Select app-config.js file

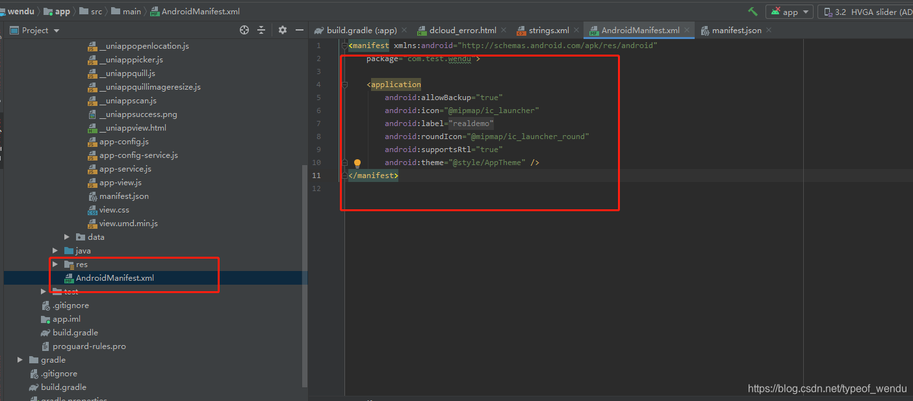[123, 142]
